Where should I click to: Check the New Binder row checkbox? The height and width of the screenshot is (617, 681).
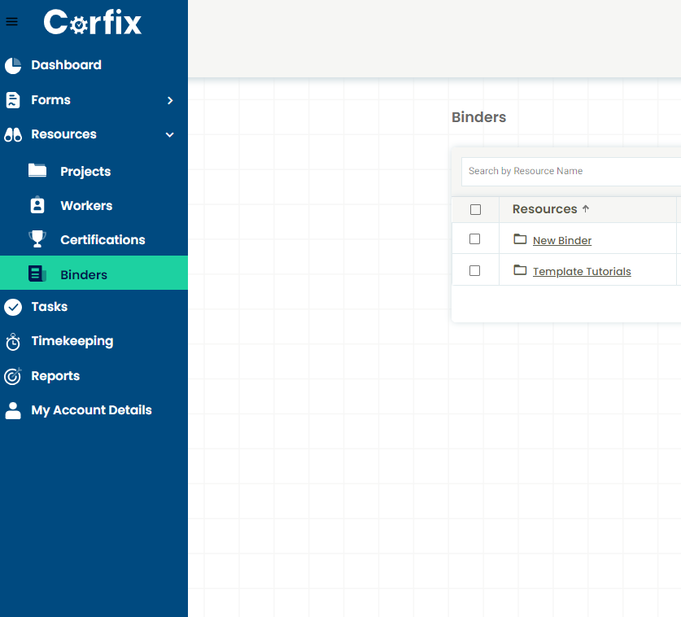(x=475, y=239)
